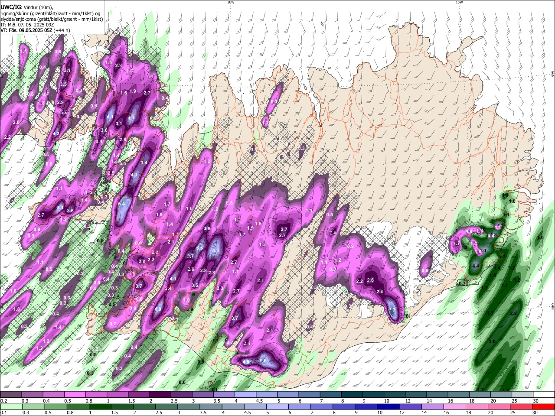Click the '64N' latitude label
Viewport: 555px width, 416px height.
553,307
